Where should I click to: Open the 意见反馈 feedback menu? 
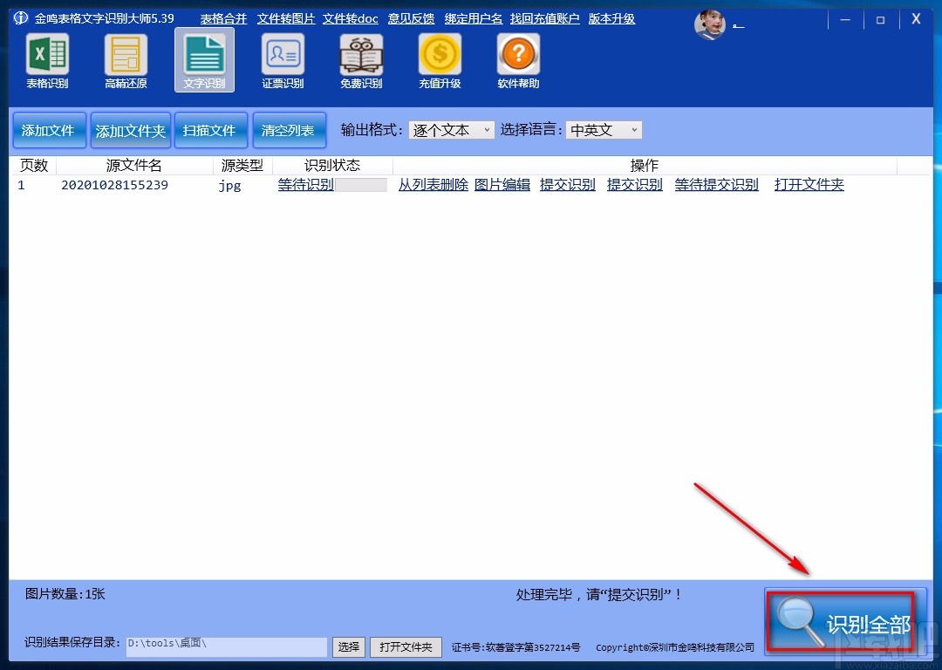(x=411, y=17)
